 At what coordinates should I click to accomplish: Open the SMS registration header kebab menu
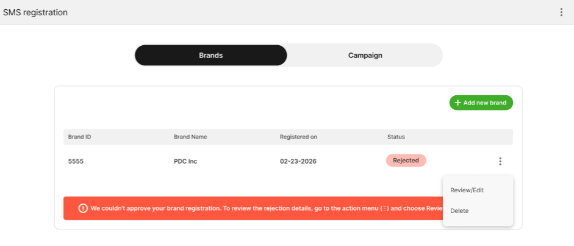pos(561,12)
